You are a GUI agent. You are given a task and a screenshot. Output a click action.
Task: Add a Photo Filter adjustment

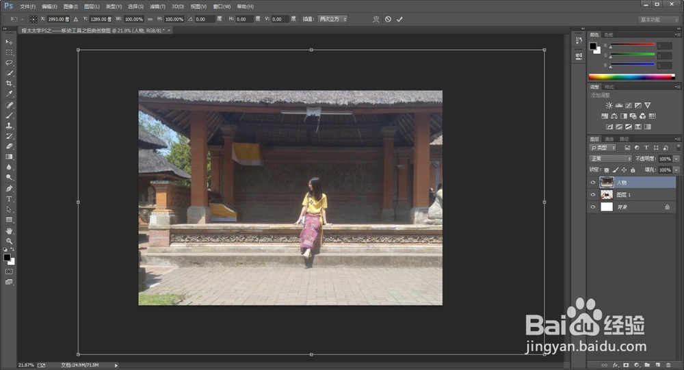[x=633, y=116]
